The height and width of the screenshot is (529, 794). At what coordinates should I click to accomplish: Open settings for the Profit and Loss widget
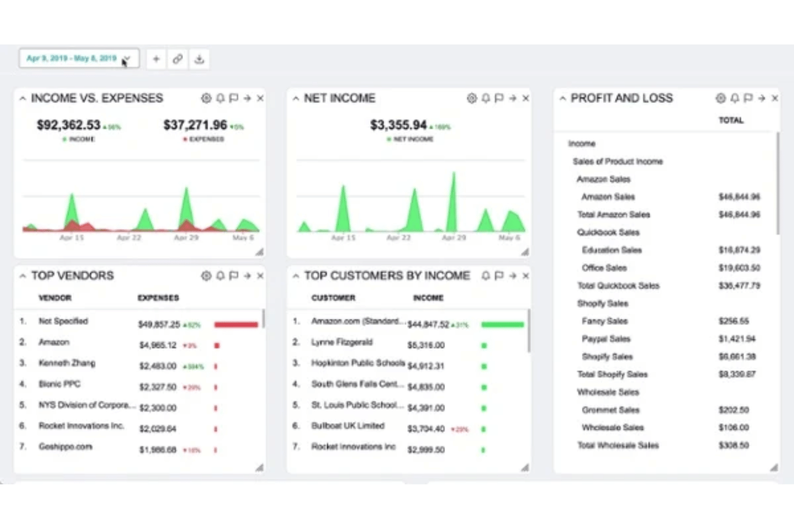721,98
